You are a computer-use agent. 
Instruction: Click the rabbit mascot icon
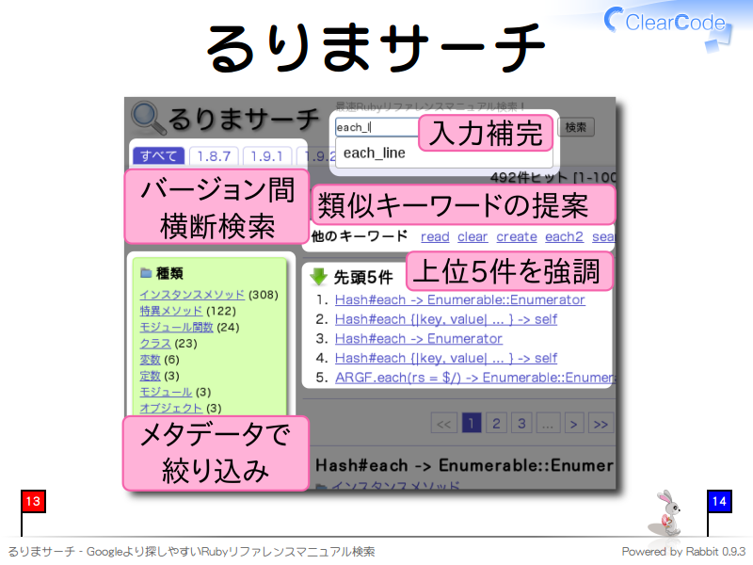[665, 513]
